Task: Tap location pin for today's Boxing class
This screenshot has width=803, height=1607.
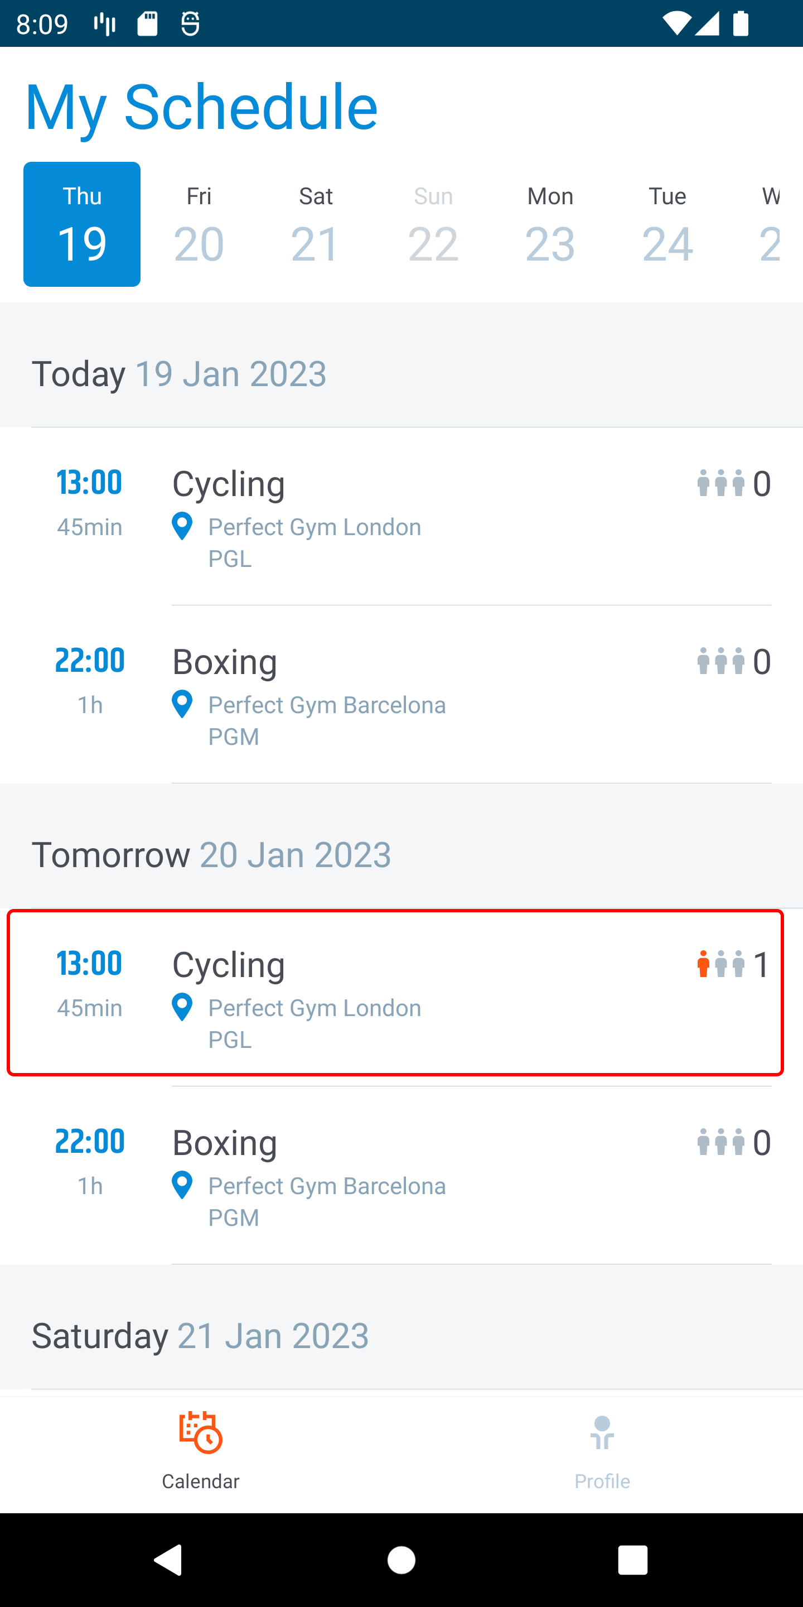Action: tap(182, 704)
